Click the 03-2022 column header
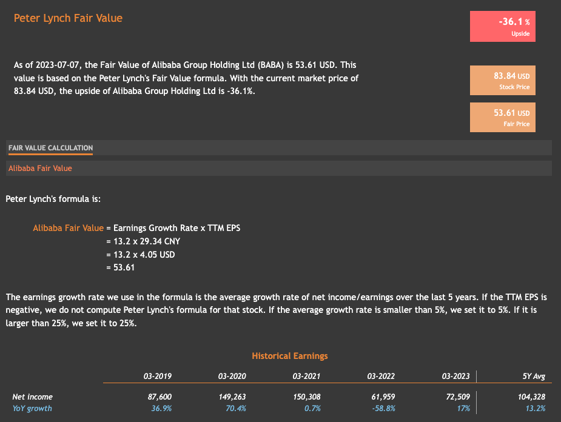 click(x=380, y=376)
